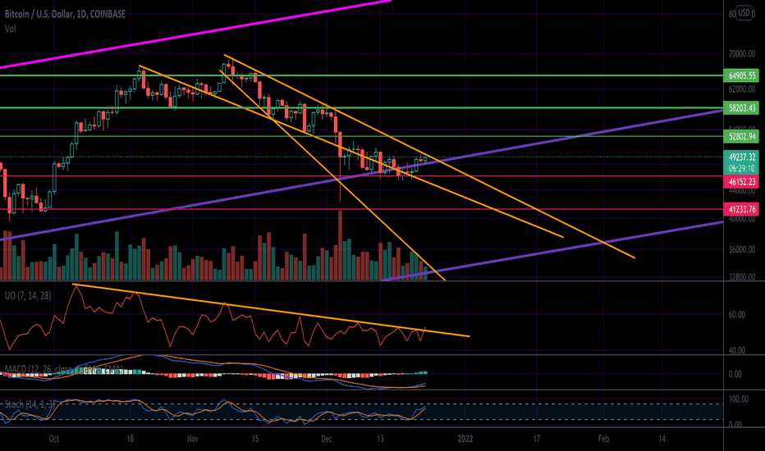Click the 41233.76 red price label
This screenshot has width=765, height=451.
741,209
